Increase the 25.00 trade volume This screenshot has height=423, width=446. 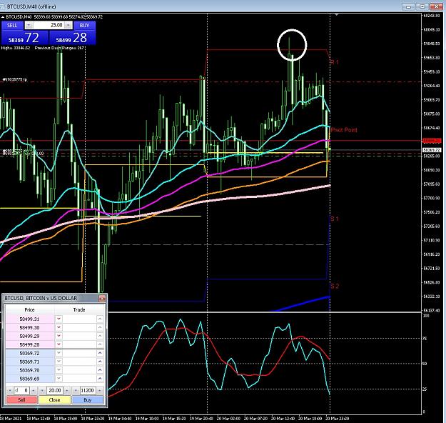point(69,25)
